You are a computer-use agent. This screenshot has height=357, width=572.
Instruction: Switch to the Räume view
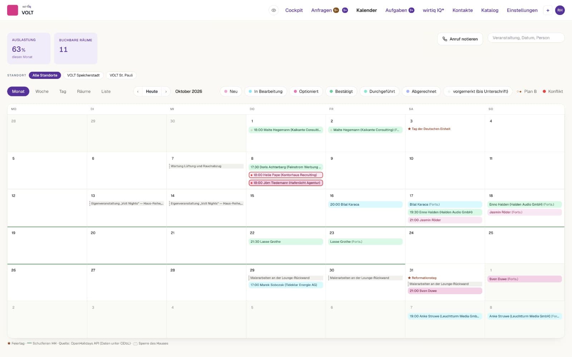[x=84, y=91]
